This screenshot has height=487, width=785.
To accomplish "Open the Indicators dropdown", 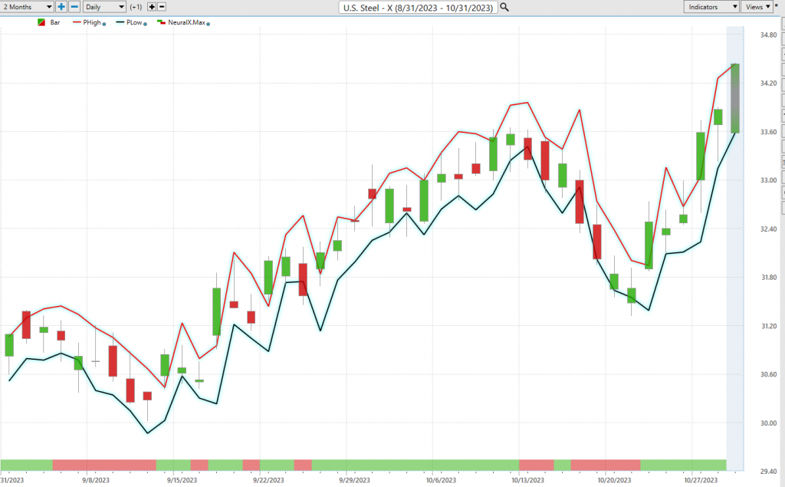I will click(x=711, y=7).
